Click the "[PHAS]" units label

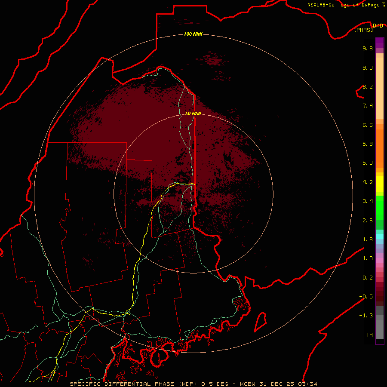pyautogui.click(x=363, y=30)
